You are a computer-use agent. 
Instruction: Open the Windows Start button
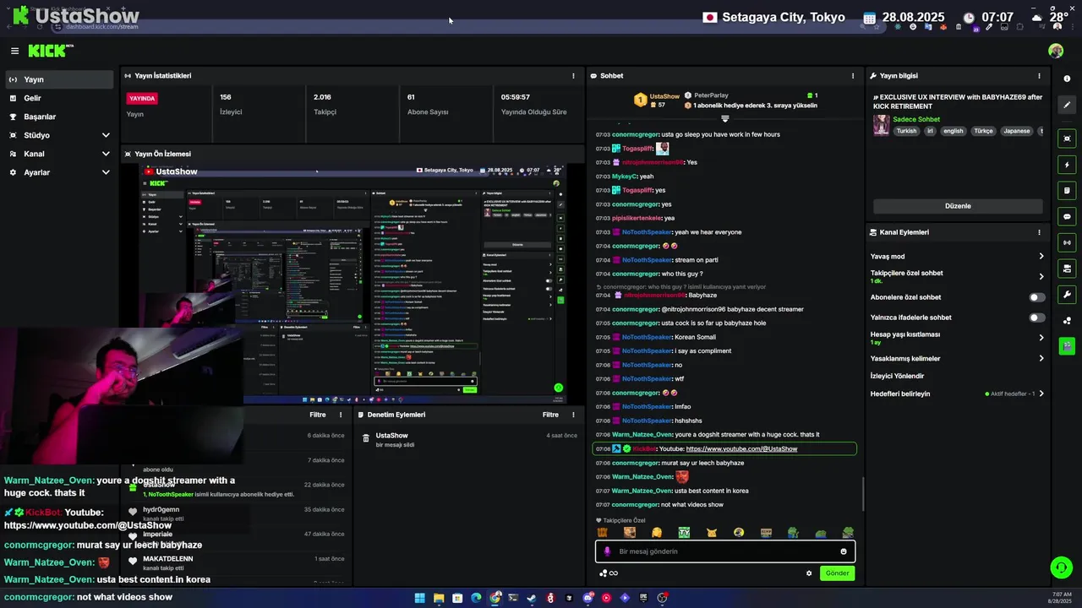(419, 598)
